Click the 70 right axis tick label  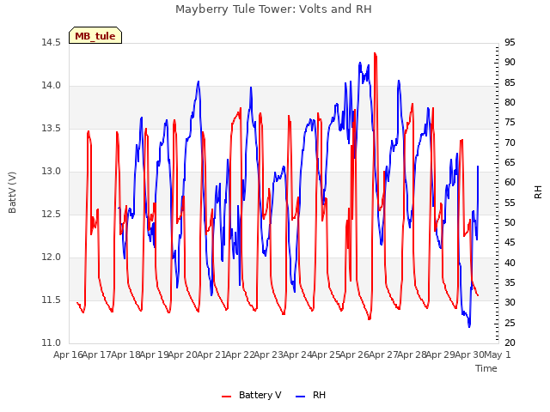click(510, 143)
